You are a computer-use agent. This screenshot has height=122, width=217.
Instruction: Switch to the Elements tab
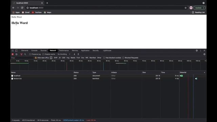pos(25,50)
